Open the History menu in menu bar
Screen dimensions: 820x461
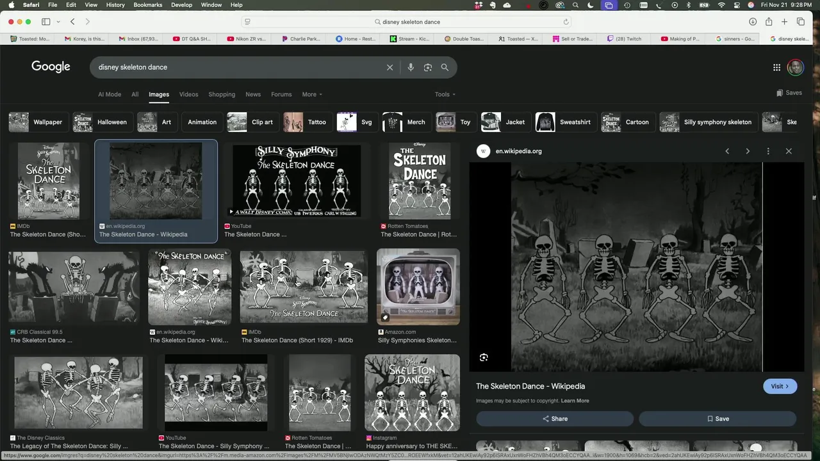pos(115,5)
